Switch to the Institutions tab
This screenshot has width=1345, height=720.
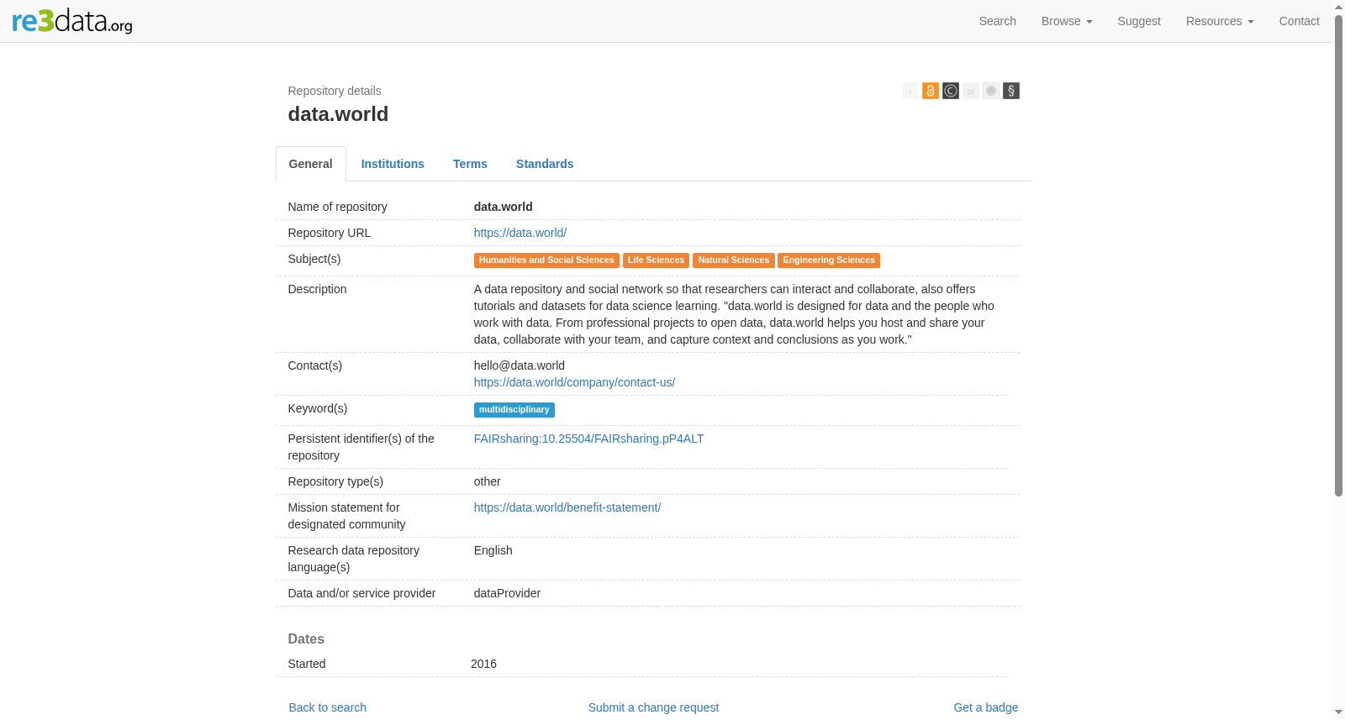tap(393, 164)
